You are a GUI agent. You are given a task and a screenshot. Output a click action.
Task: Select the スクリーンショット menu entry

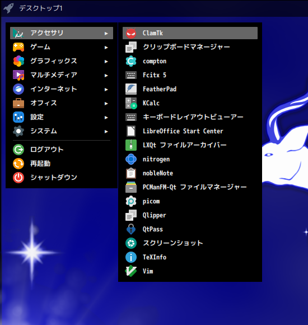pos(190,243)
